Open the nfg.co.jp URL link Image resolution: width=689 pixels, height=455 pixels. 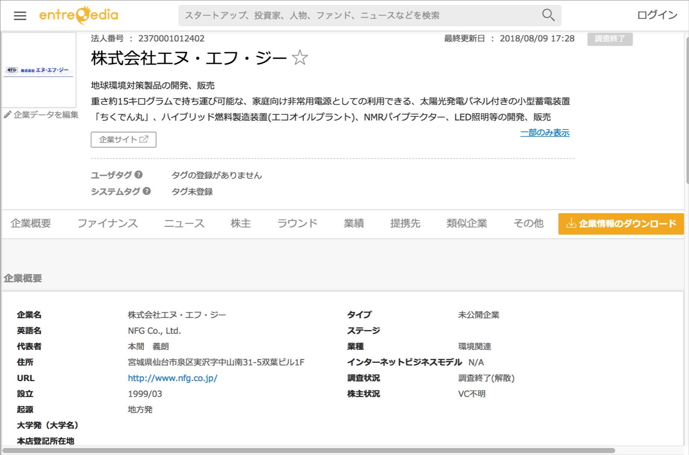tap(172, 378)
